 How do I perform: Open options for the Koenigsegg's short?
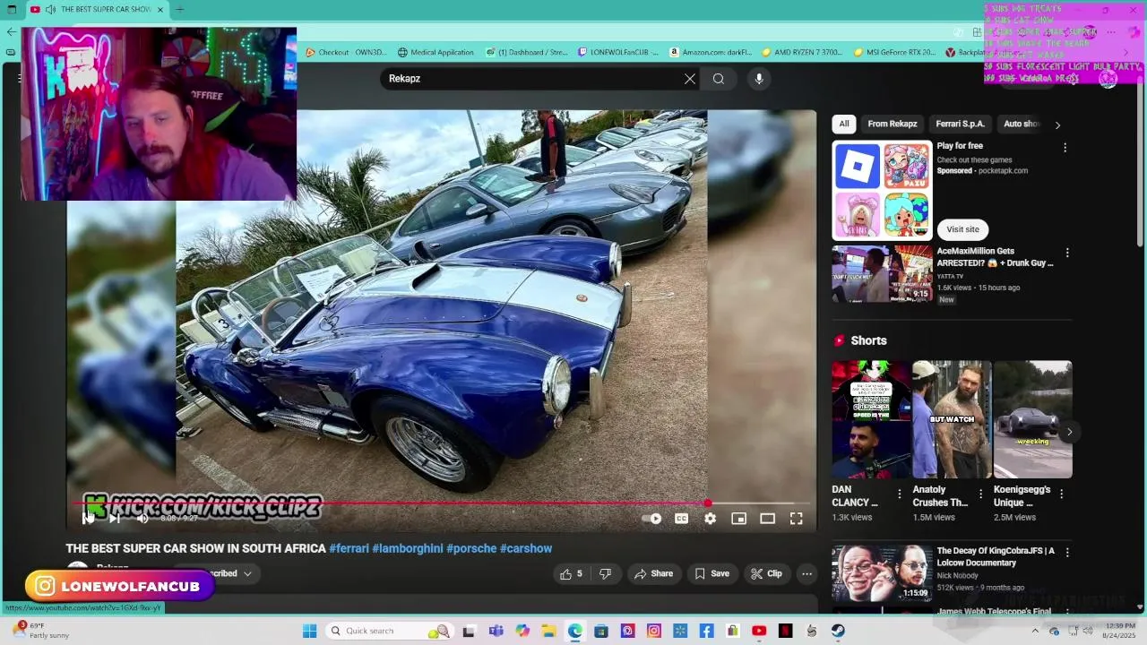tap(1061, 494)
